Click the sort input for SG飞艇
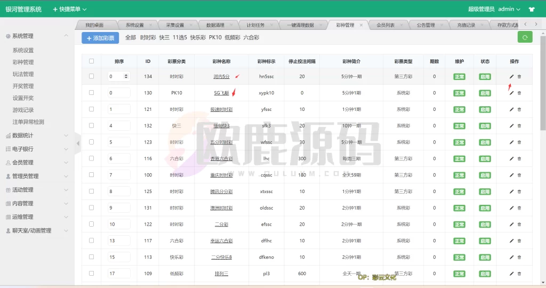The height and width of the screenshot is (288, 546). point(119,93)
